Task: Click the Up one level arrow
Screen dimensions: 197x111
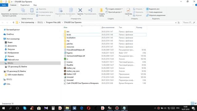Action: click(x=14, y=23)
